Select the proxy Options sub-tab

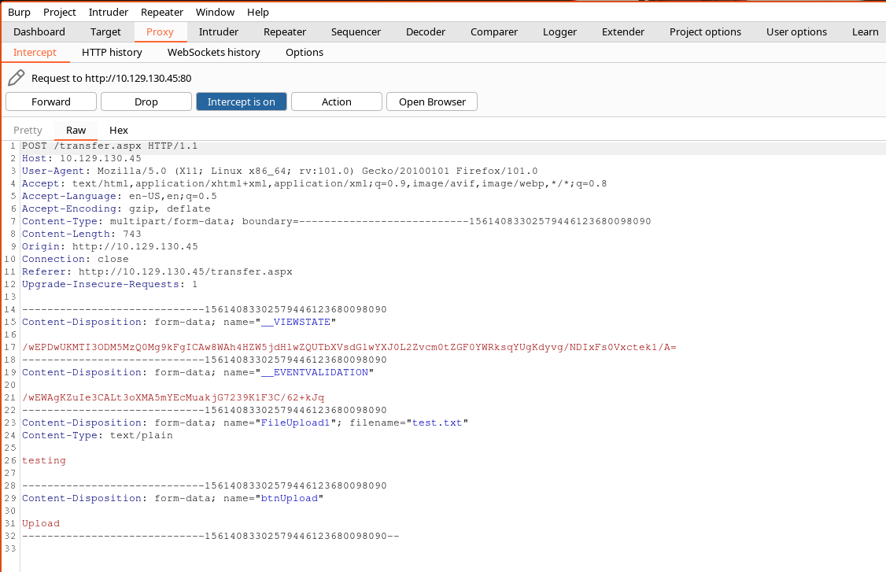coord(305,52)
